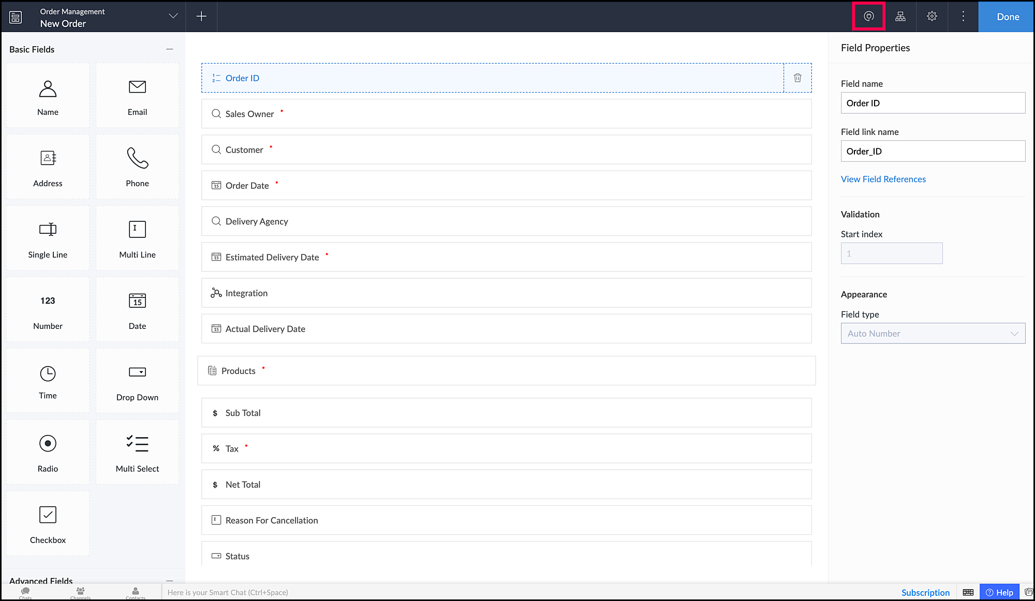
Task: Click the Subscription link in bottom bar
Action: coord(925,592)
